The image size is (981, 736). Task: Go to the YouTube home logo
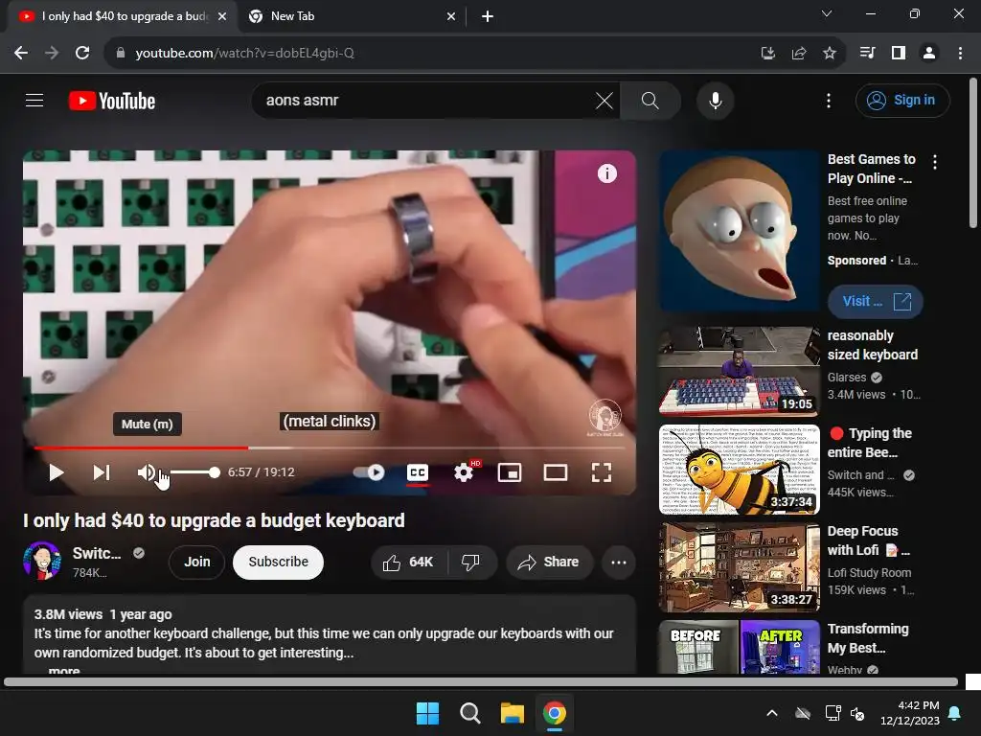112,101
